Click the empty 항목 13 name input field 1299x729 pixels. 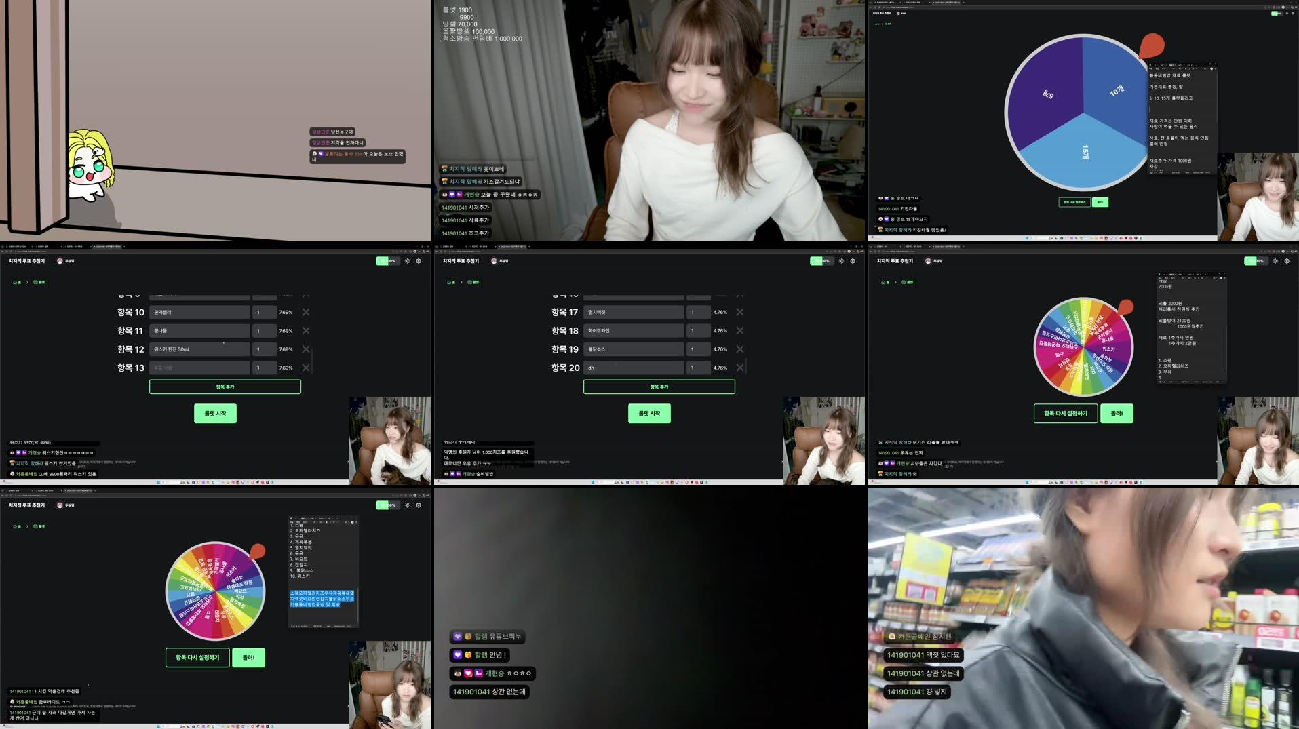click(199, 367)
